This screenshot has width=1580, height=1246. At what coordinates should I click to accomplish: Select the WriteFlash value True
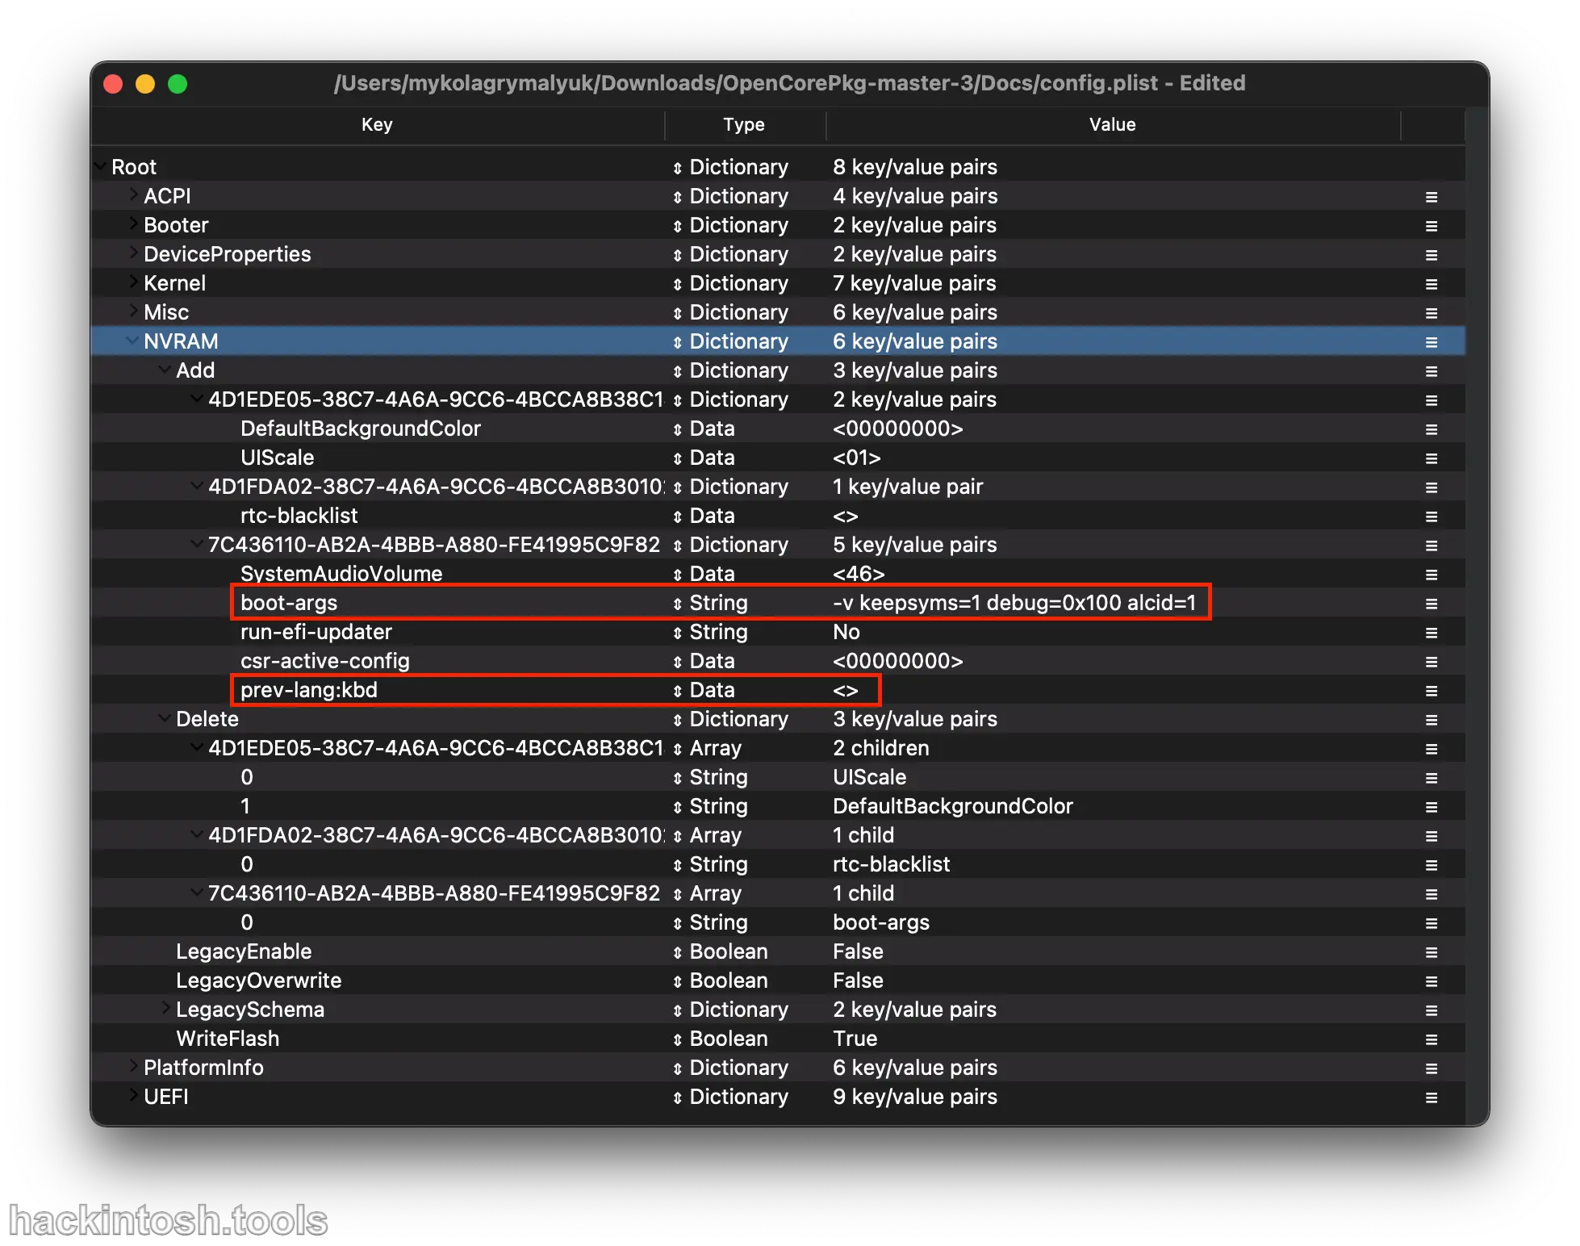[x=855, y=1039]
